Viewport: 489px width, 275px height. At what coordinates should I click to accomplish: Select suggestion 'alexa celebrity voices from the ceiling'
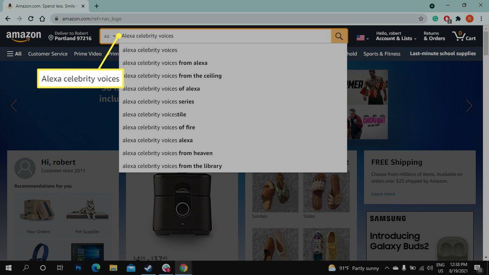(x=233, y=76)
